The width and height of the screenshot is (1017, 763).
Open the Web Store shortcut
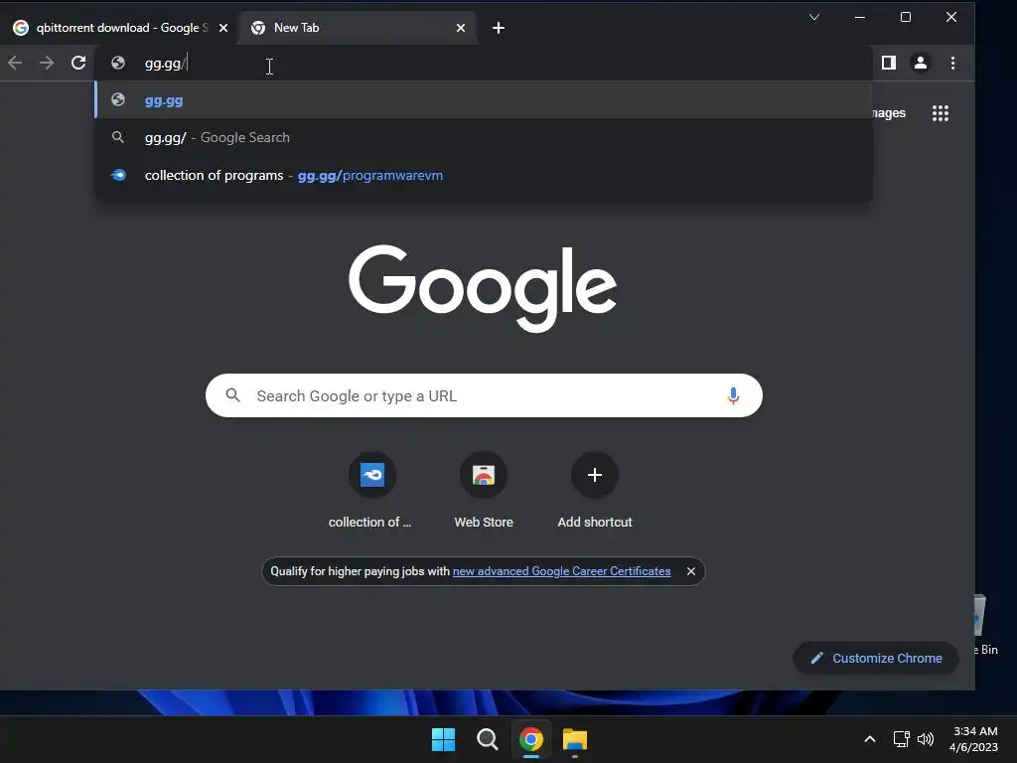click(x=484, y=491)
